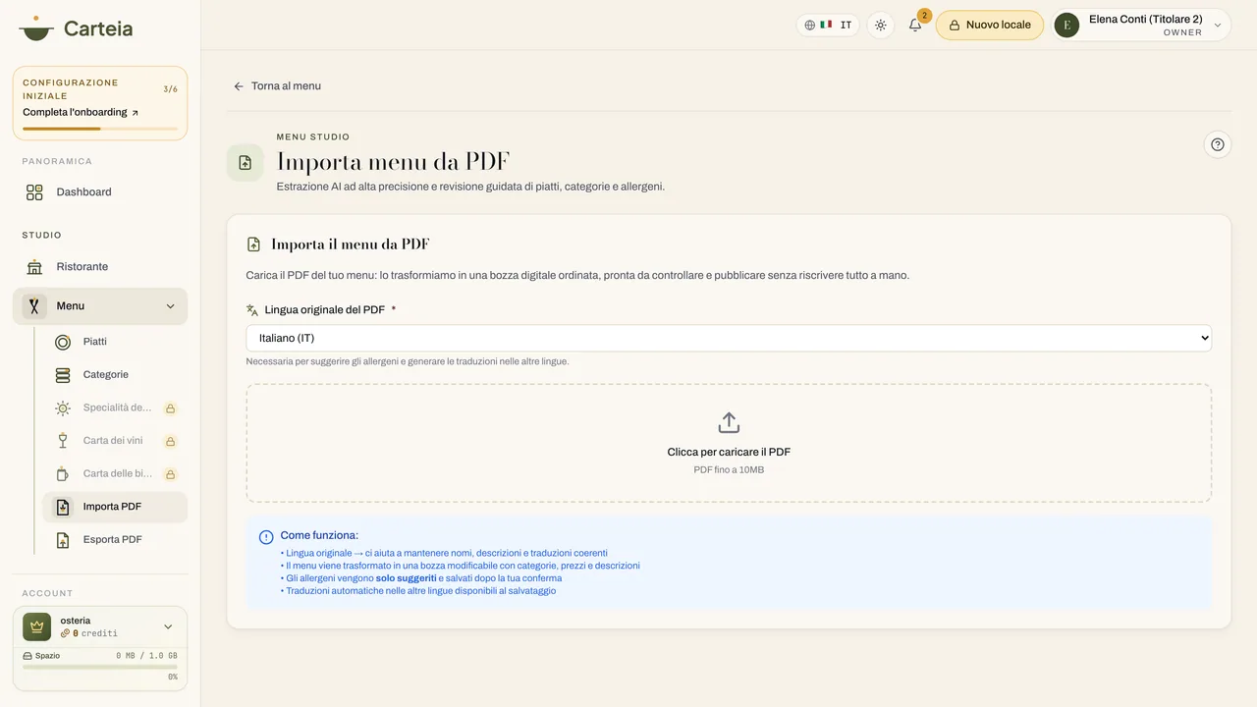
Task: Click Torna al menu back link
Action: coord(277,86)
